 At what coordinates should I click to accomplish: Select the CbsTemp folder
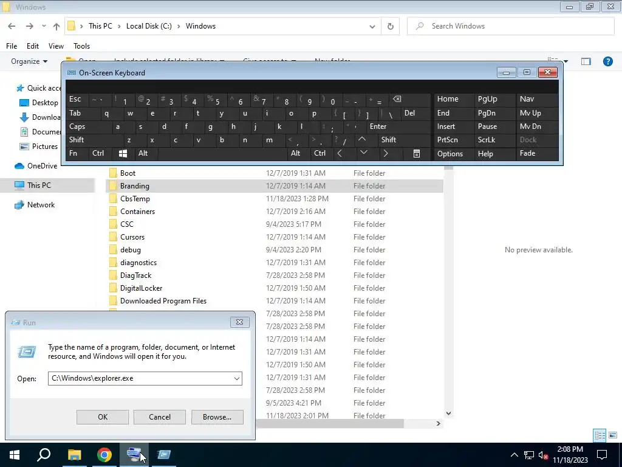(135, 199)
